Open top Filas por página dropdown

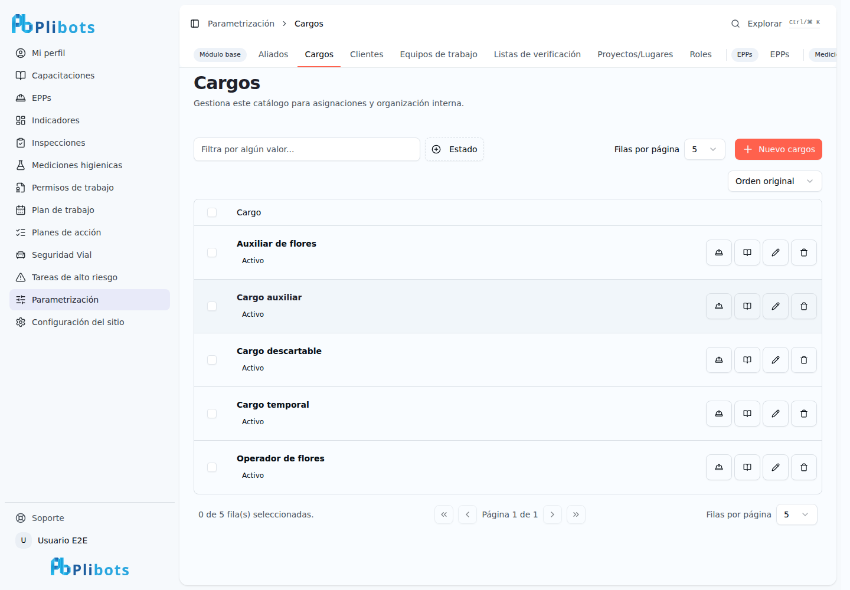click(705, 149)
